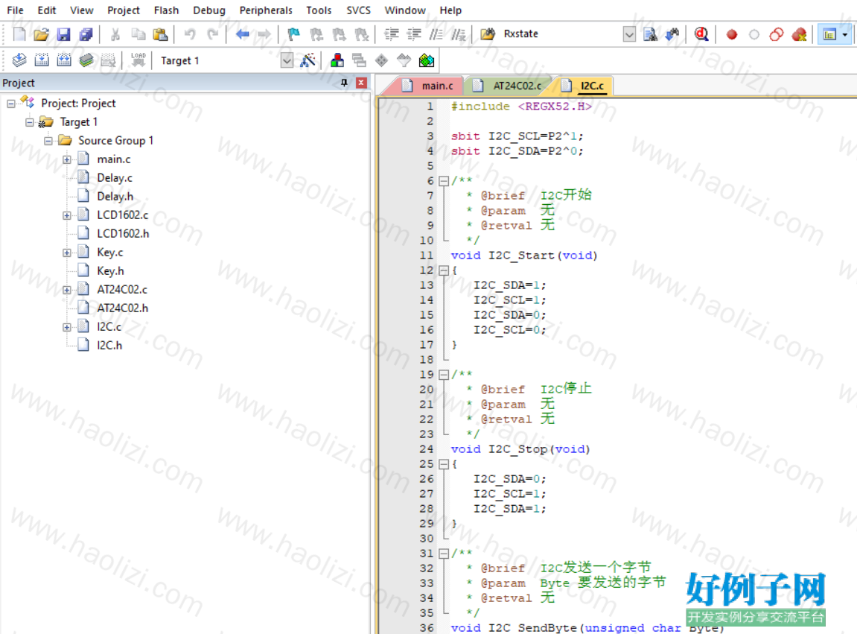Switch to the AT24C02.c editor tab

pos(507,86)
